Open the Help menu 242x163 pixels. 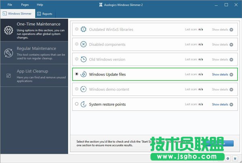(40, 4)
